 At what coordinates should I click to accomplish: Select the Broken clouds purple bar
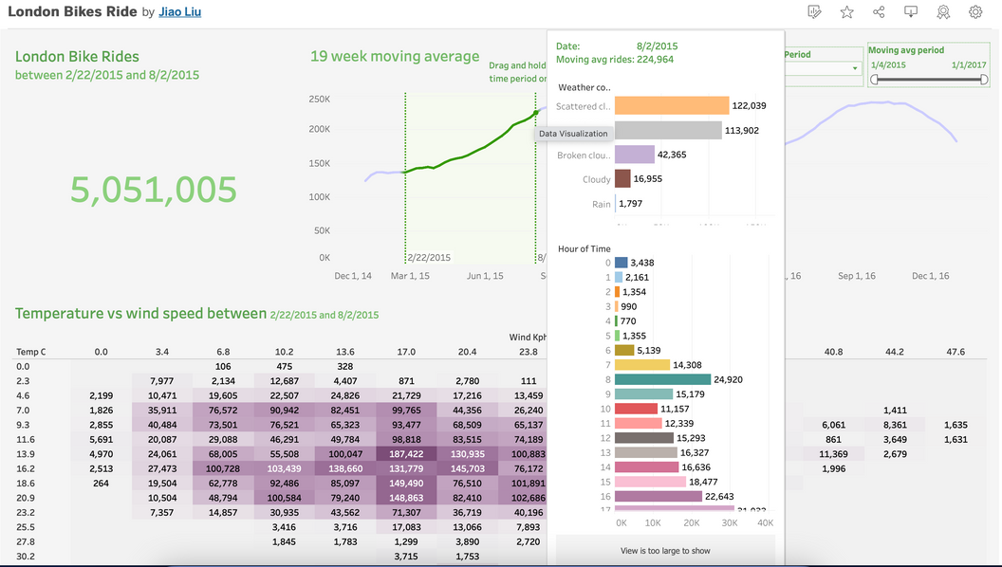coord(635,155)
